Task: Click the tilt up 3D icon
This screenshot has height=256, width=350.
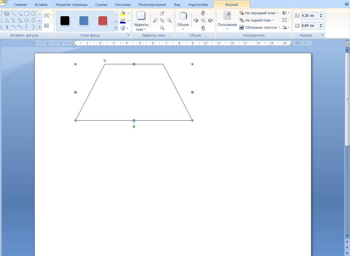Action: 203,13
